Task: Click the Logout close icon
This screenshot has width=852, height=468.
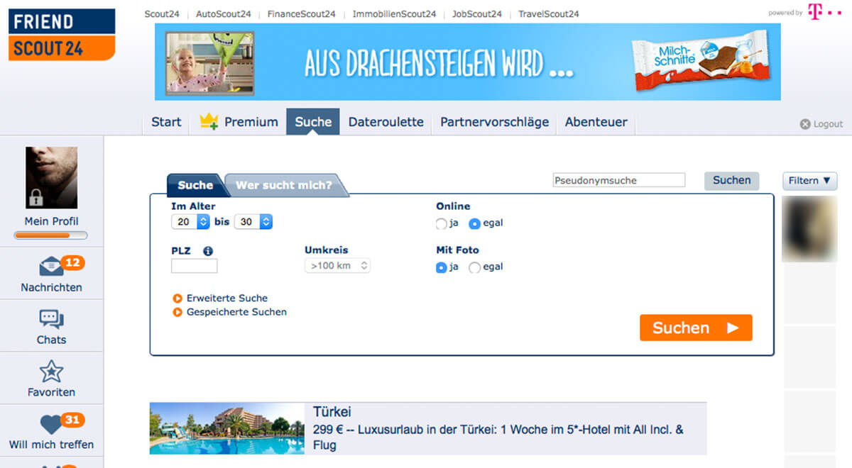Action: point(805,124)
